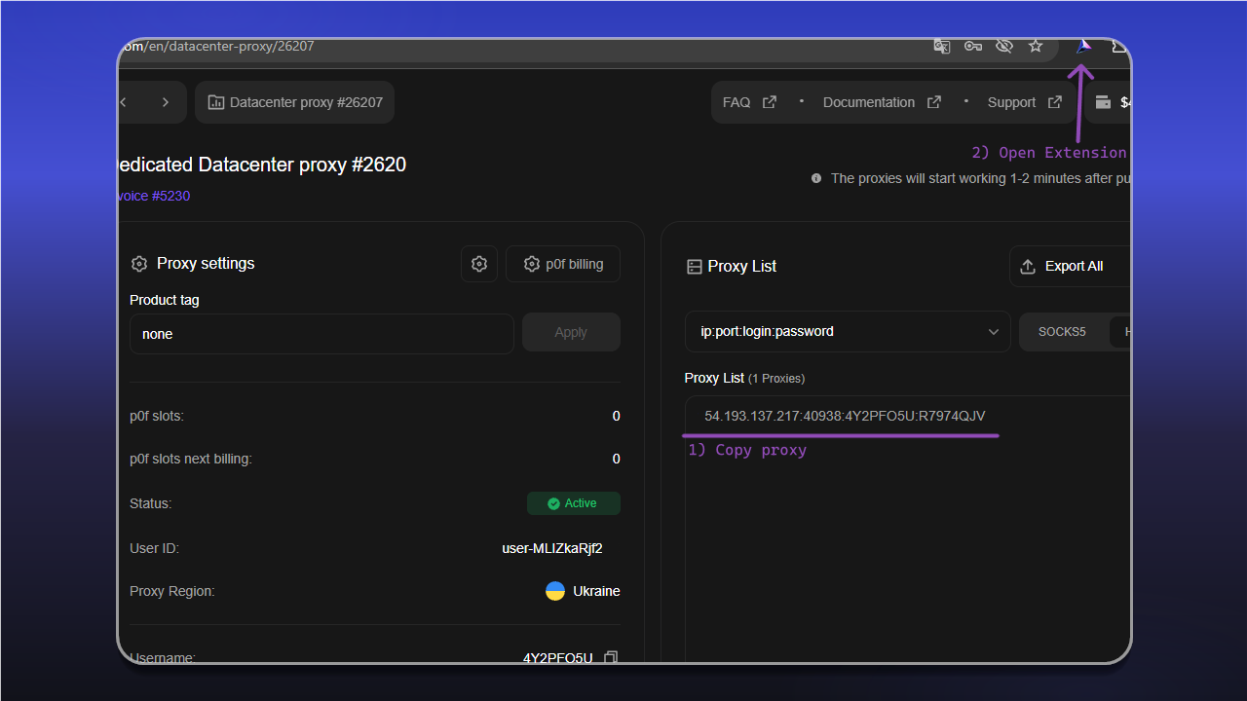The image size is (1247, 701).
Task: Click the Apply button for product tag
Action: (571, 332)
